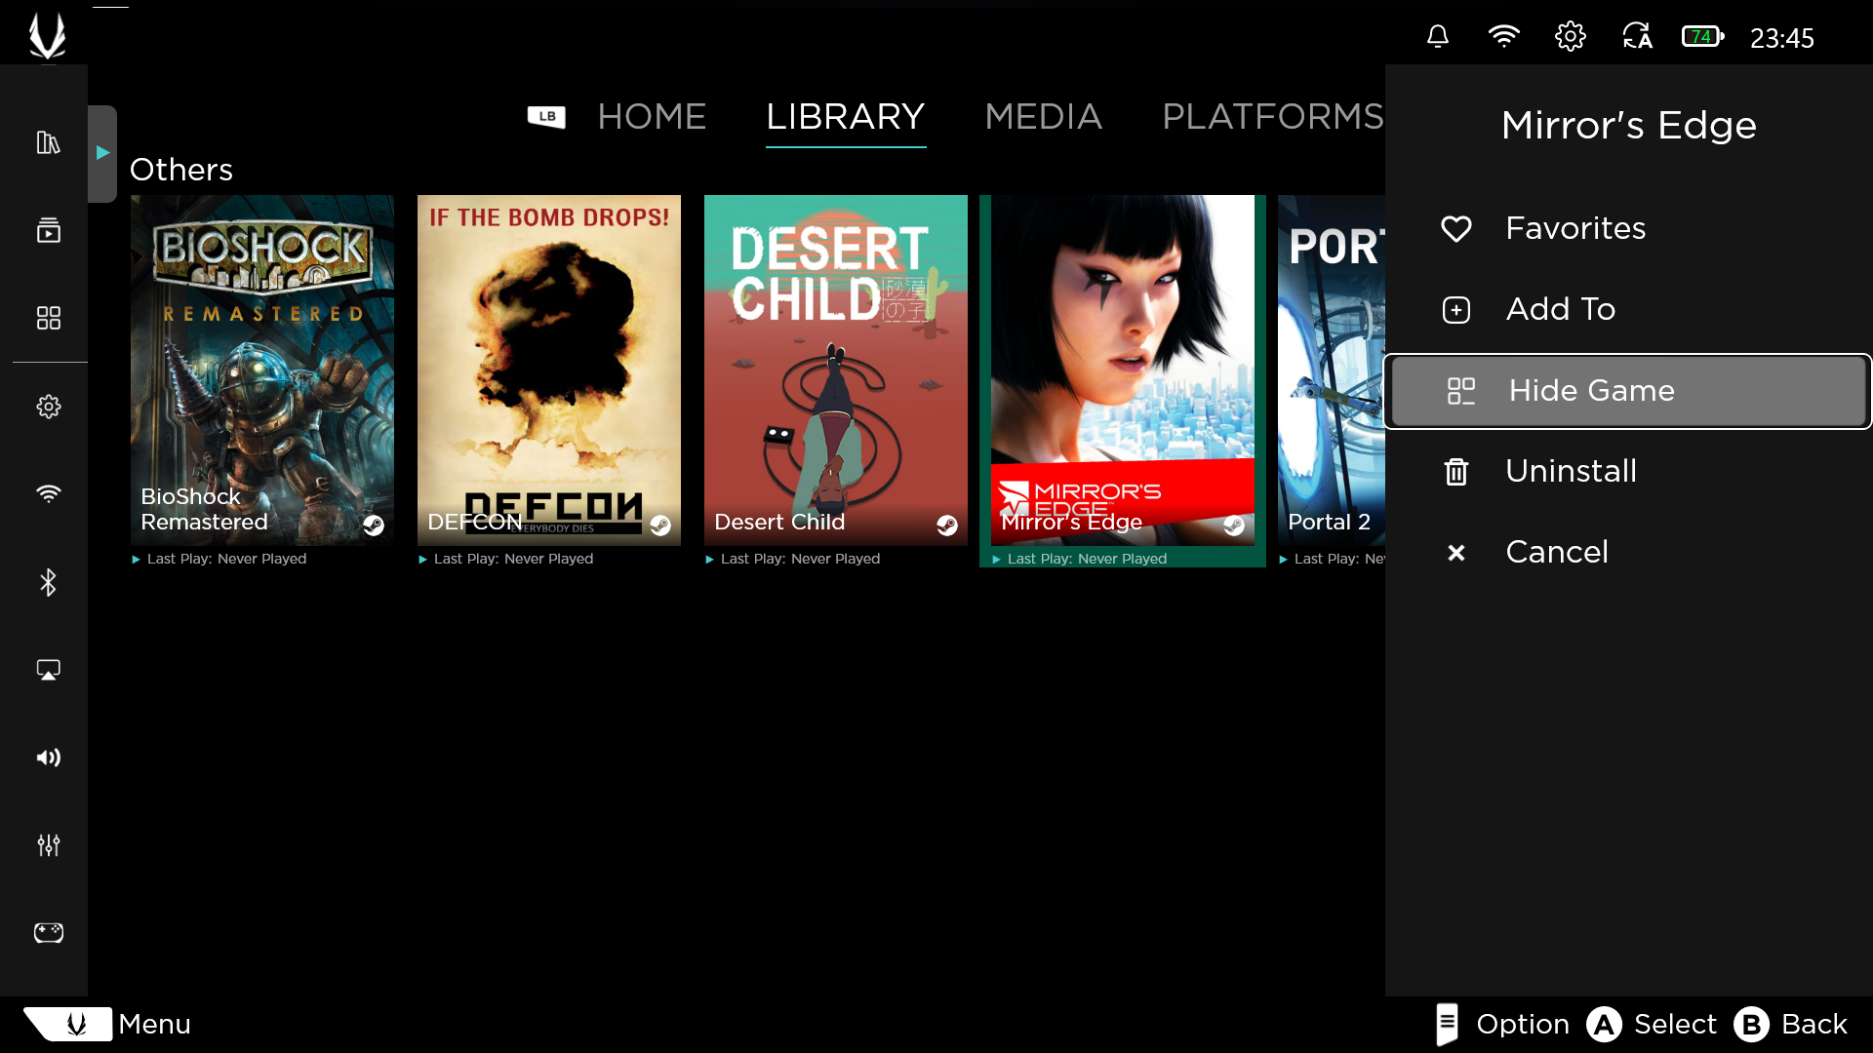Open the Menu button at bottom left
1873x1053 pixels.
click(x=107, y=1025)
